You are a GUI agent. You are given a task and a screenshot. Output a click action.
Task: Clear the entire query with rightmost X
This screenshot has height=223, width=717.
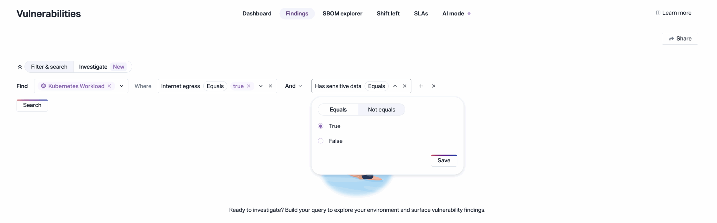pyautogui.click(x=434, y=86)
